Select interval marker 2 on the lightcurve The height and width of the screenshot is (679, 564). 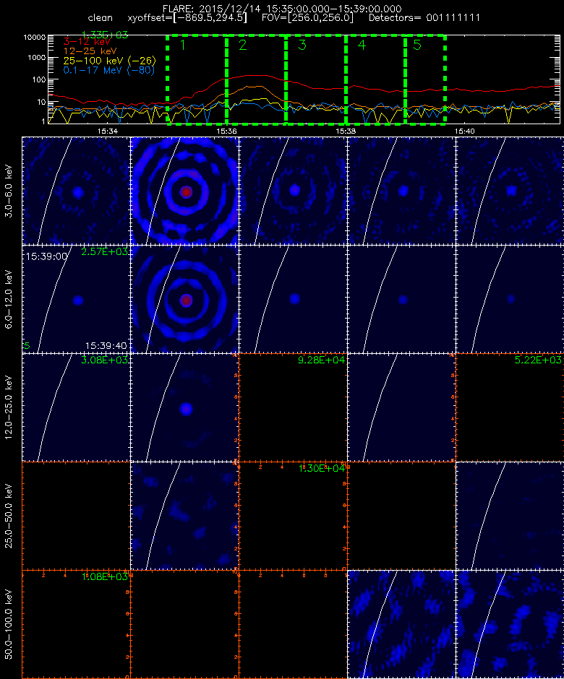tap(242, 45)
